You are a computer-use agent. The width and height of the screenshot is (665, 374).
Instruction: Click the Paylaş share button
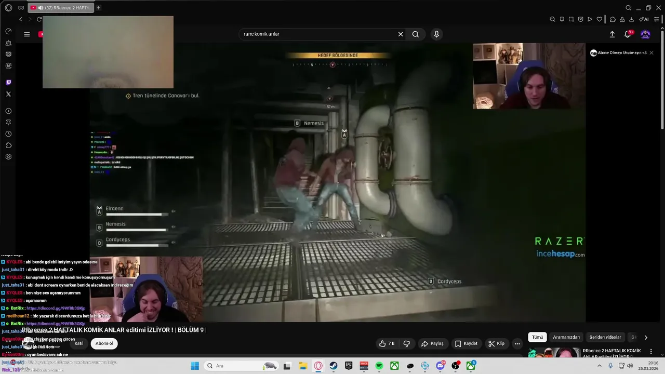432,343
